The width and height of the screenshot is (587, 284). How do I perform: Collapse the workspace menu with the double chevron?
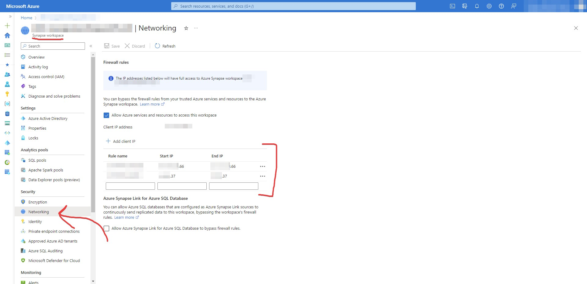click(91, 46)
